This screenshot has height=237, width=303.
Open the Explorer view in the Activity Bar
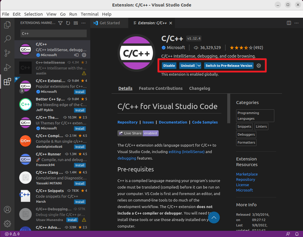click(x=7, y=25)
